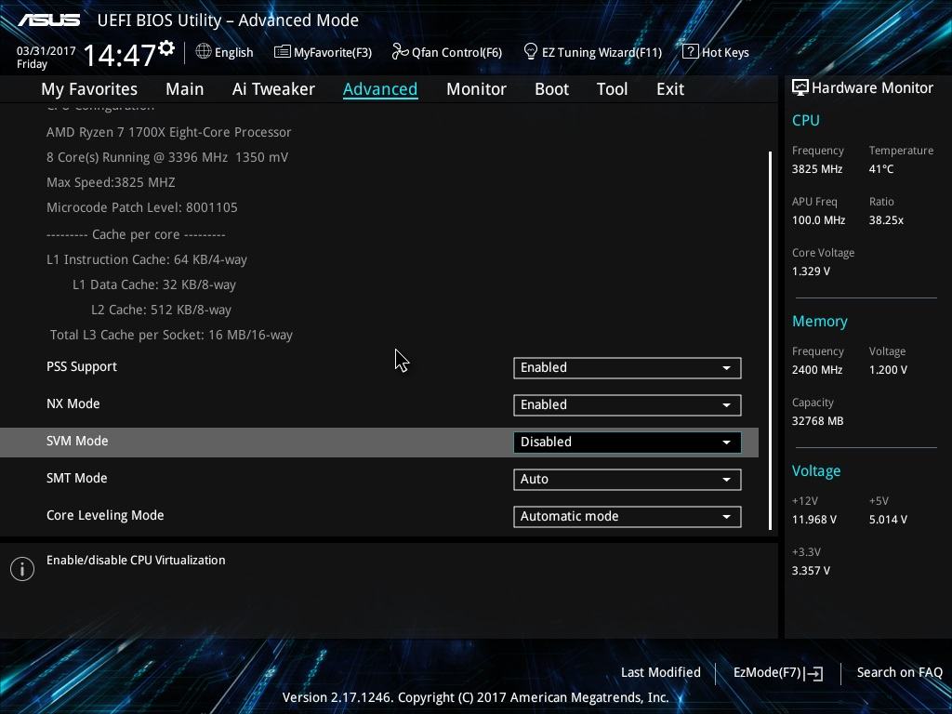Click the 03/31/2017 date display
The width and height of the screenshot is (952, 714).
coord(46,51)
